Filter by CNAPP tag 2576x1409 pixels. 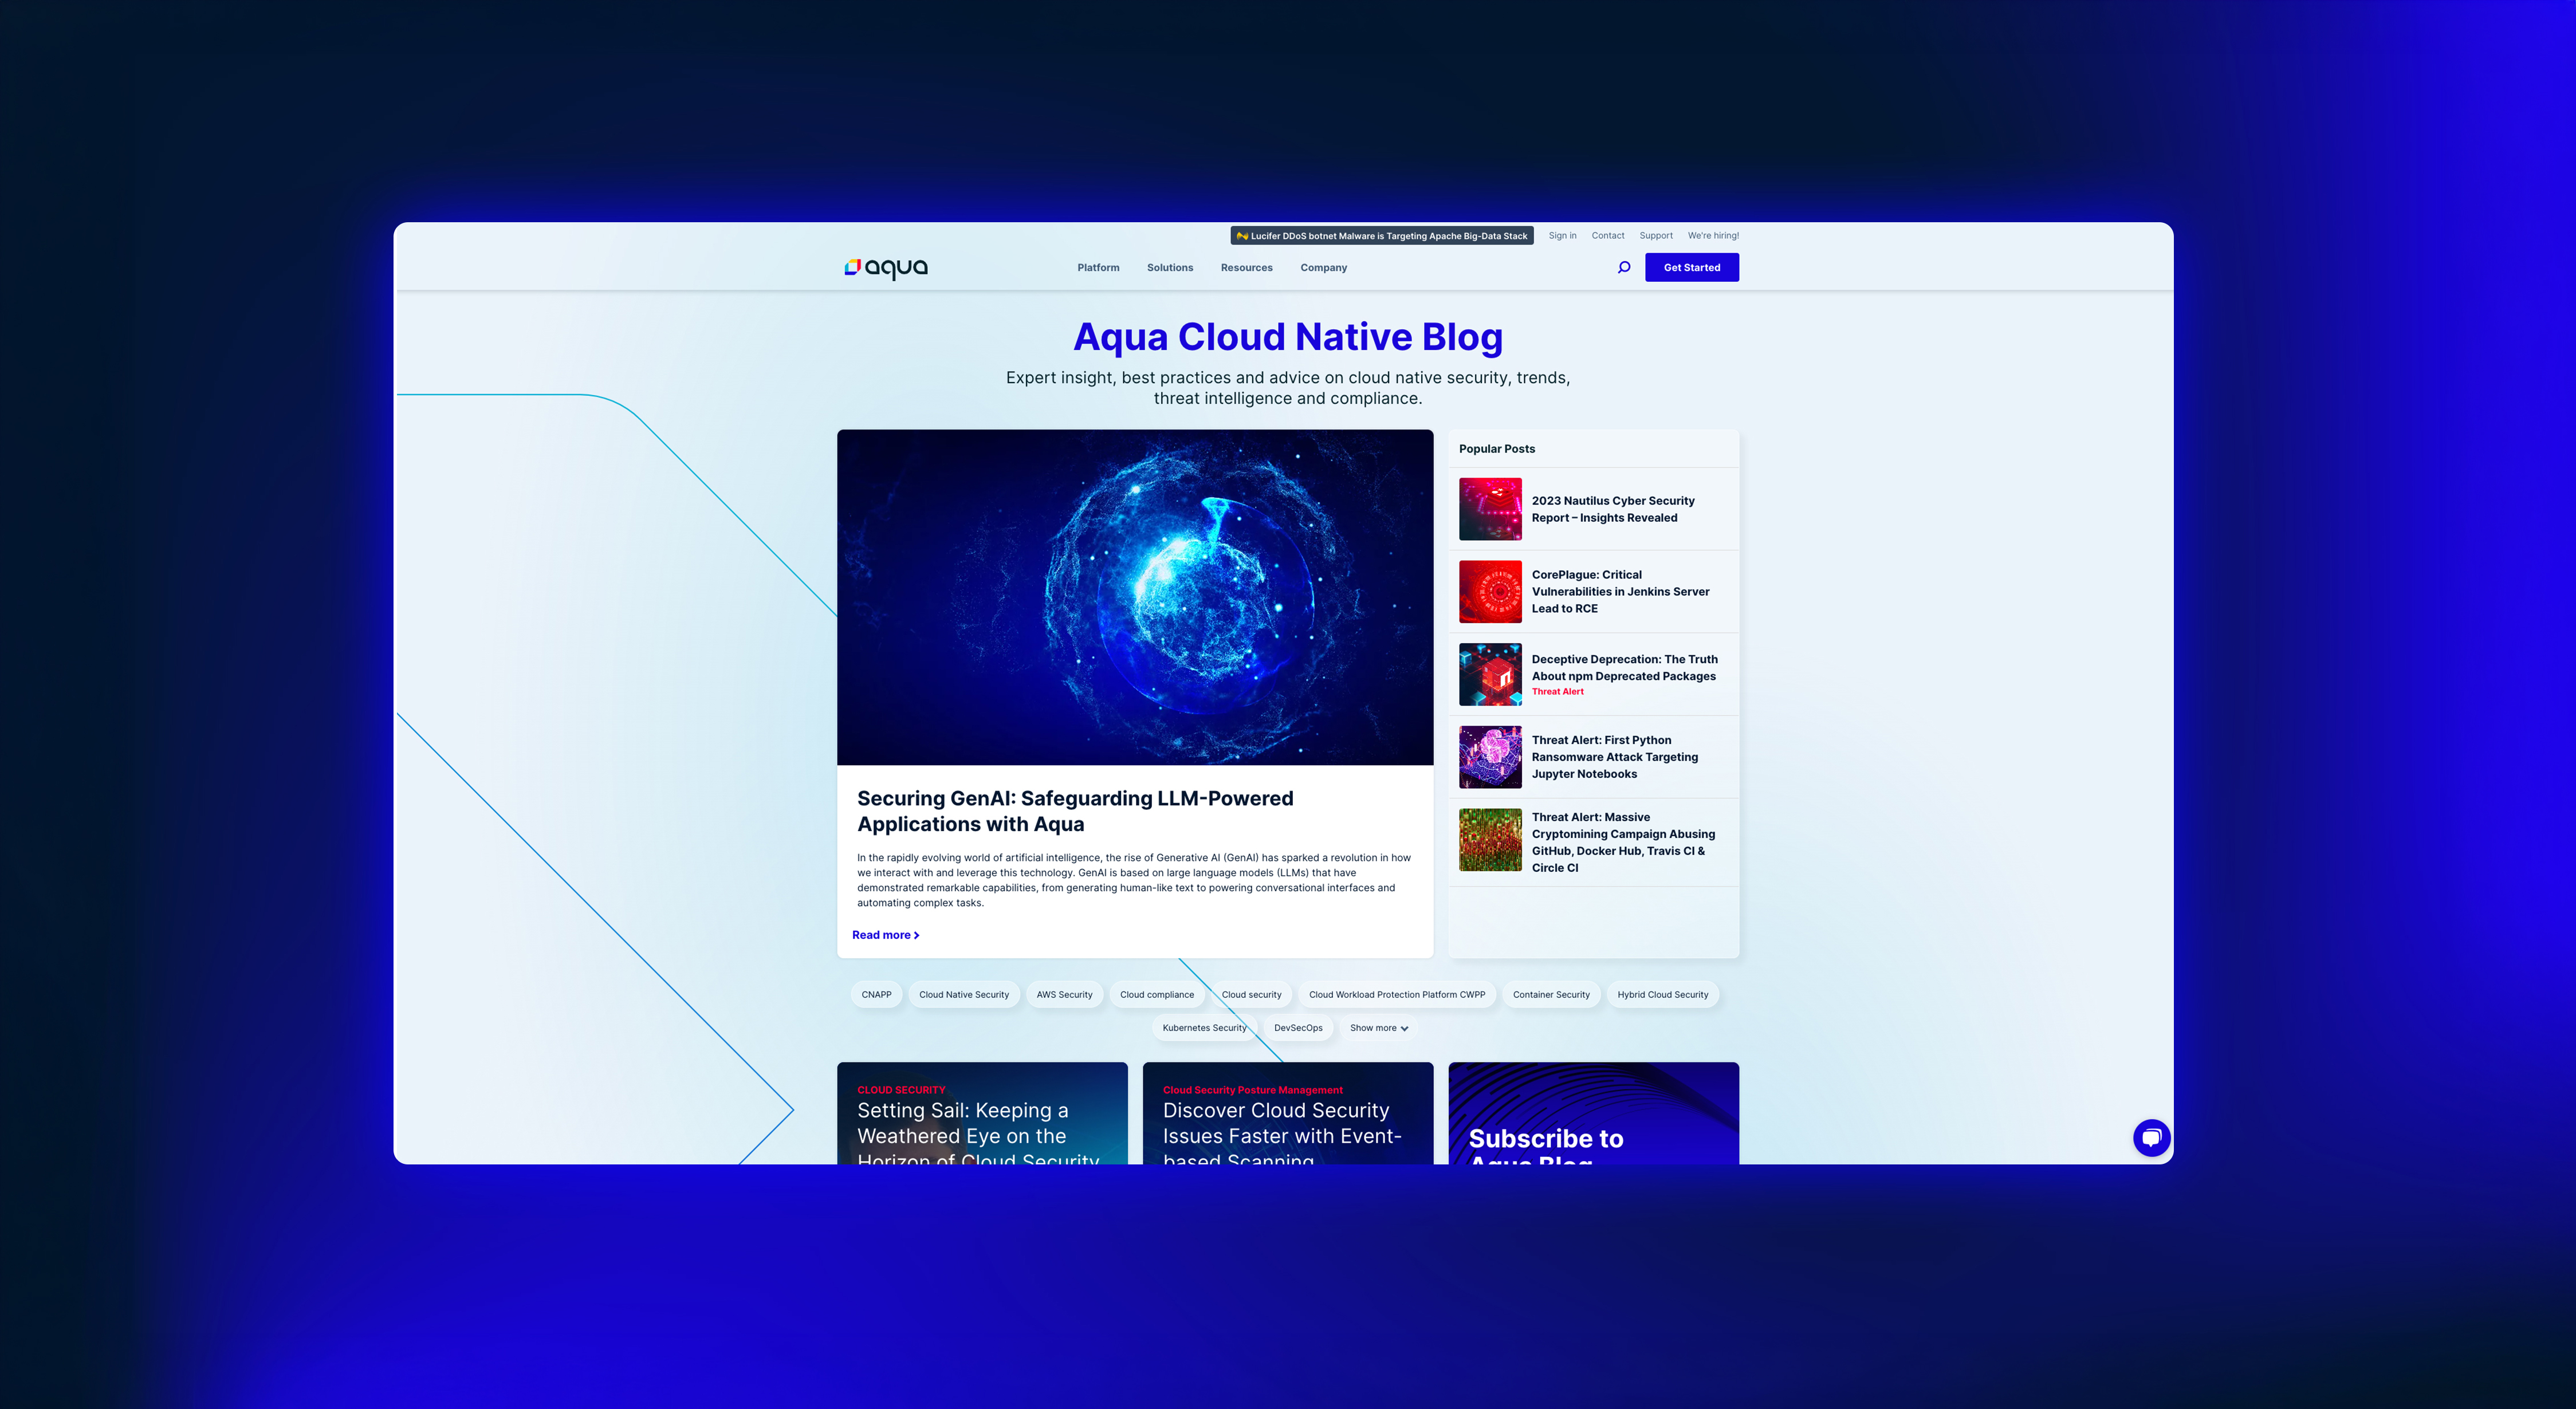coord(876,995)
